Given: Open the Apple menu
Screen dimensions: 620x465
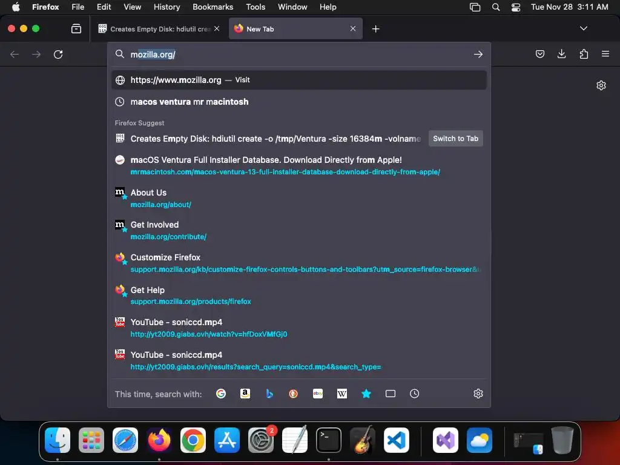Looking at the screenshot, I should pos(16,7).
